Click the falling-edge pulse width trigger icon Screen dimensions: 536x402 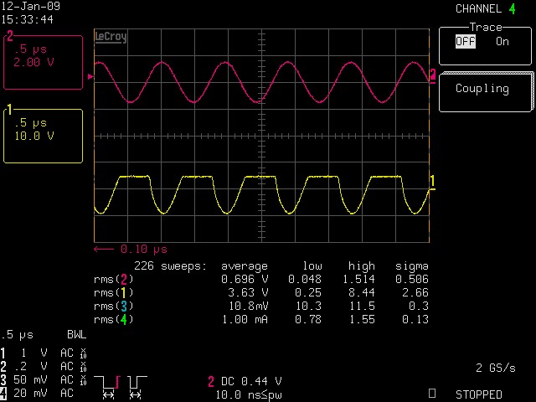click(x=108, y=387)
